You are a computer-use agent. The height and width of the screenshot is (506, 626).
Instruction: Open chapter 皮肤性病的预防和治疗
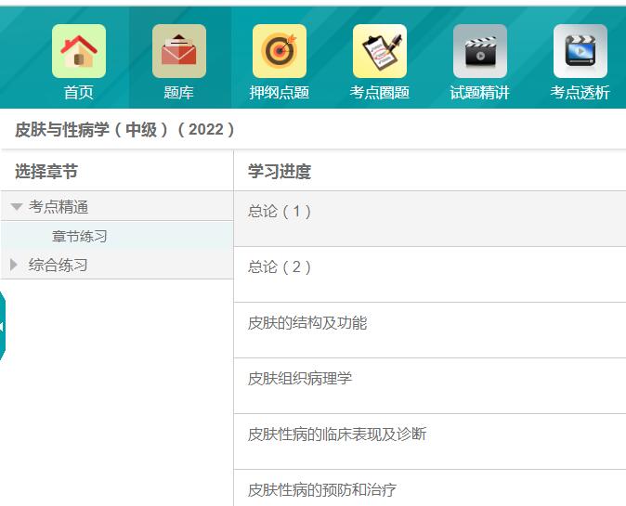click(430, 488)
